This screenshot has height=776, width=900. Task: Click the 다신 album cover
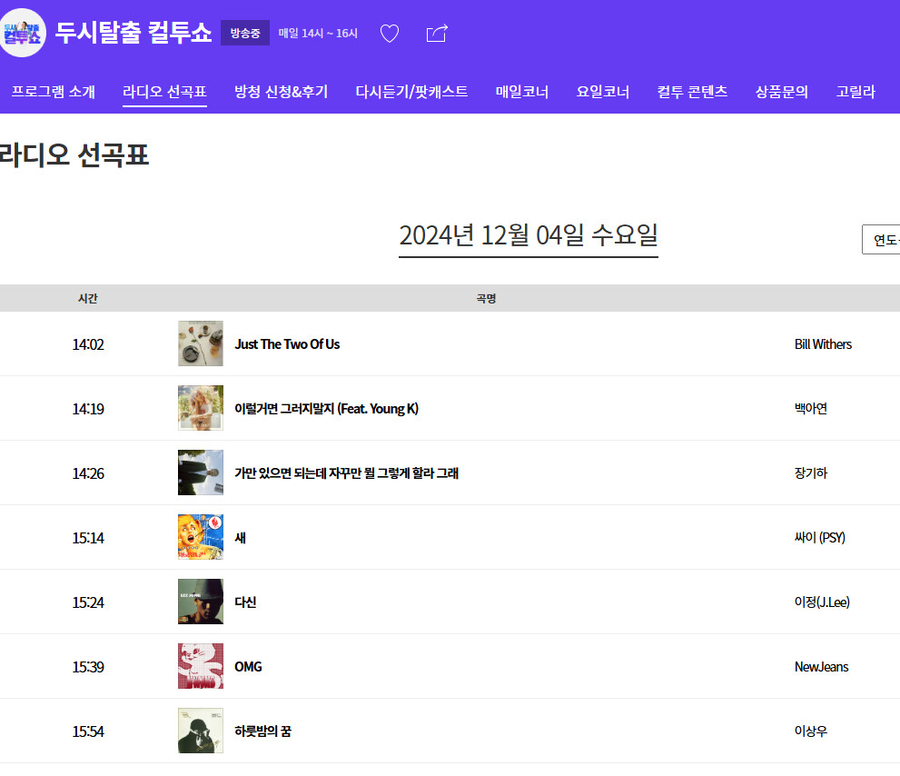(x=201, y=602)
